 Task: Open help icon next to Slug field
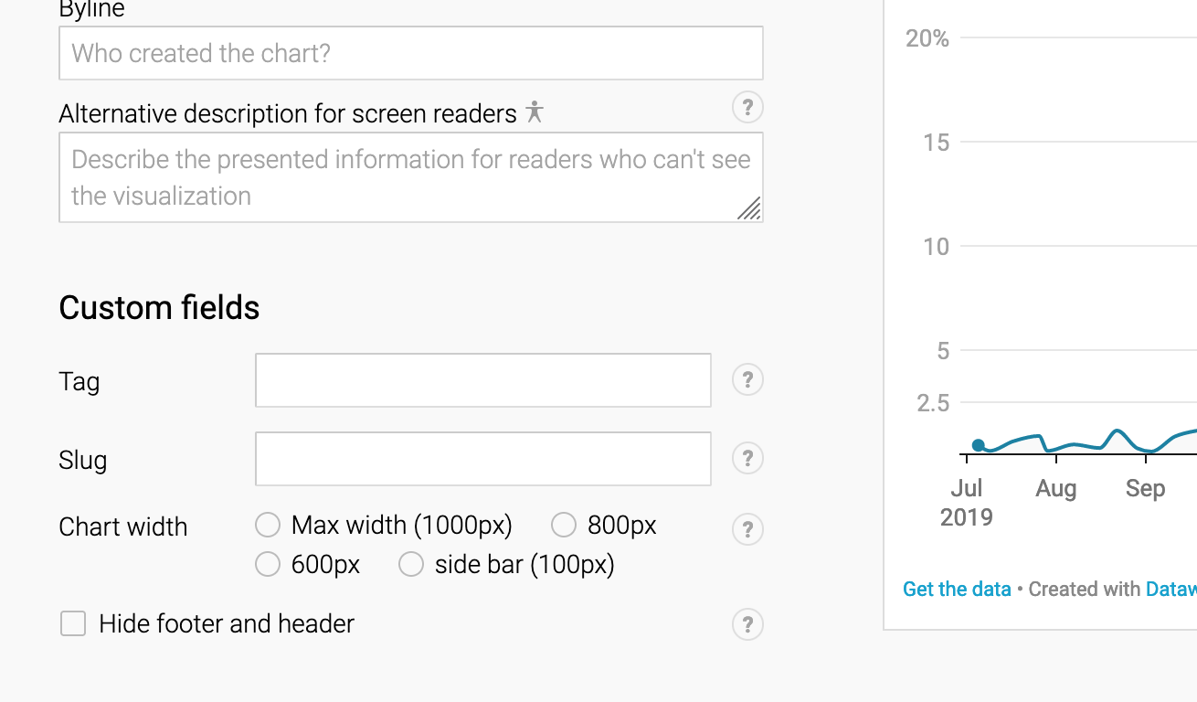point(747,458)
